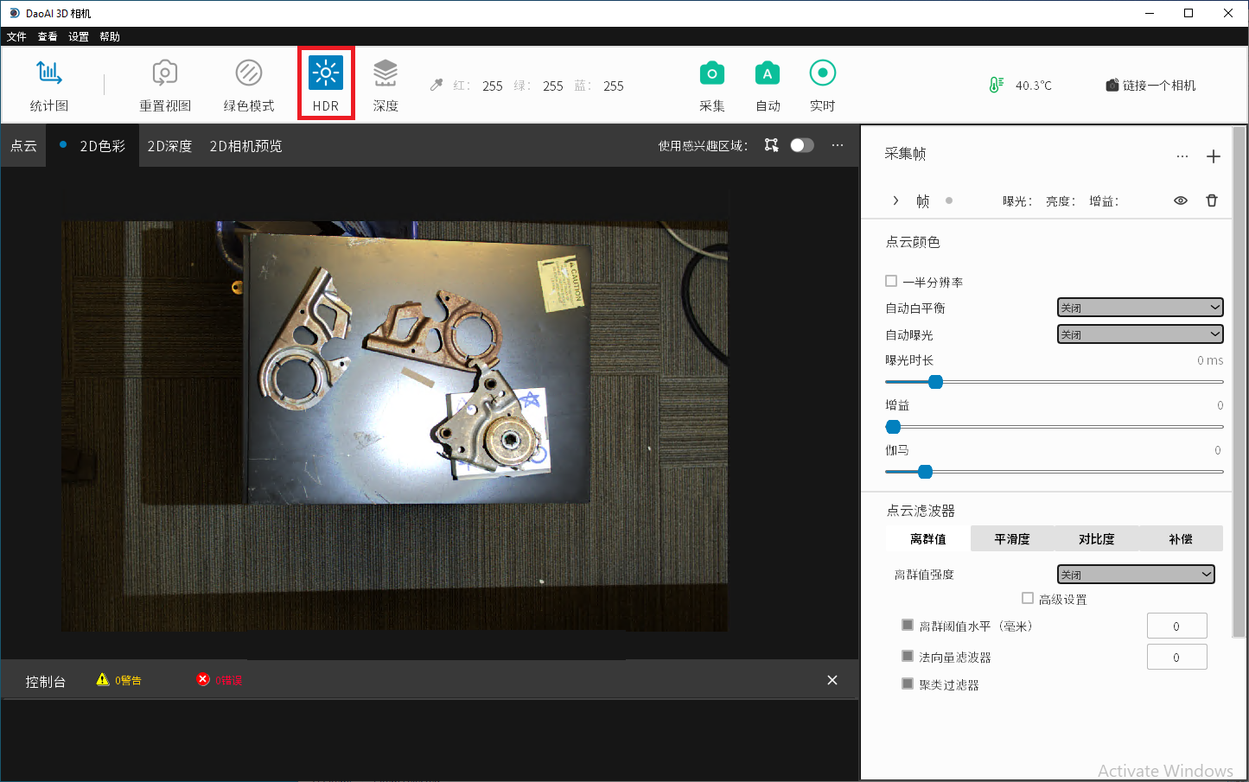This screenshot has width=1249, height=782.
Task: Switch to the 点云 view tab
Action: click(x=23, y=146)
